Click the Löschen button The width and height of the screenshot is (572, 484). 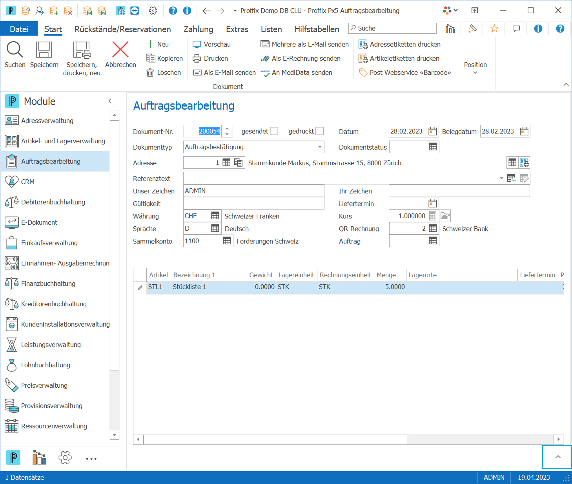coord(163,72)
